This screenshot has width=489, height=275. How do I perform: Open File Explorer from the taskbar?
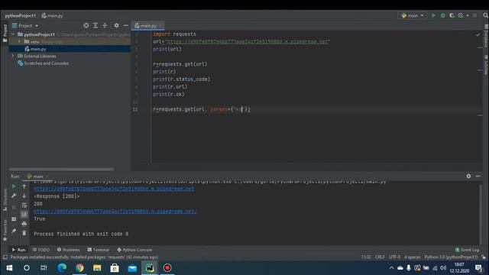pyautogui.click(x=97, y=268)
